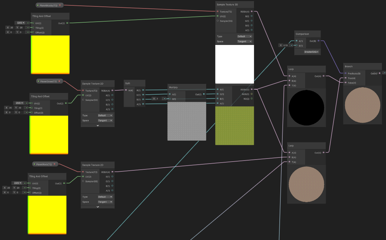Open the UV0 dropdown beside the top Tiling And Offset

pos(21,23)
